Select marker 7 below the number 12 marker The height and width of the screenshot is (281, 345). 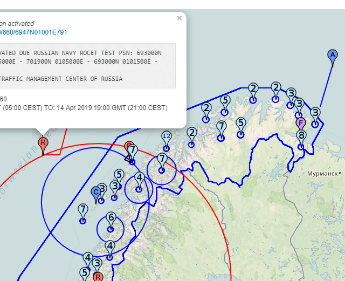tap(162, 159)
